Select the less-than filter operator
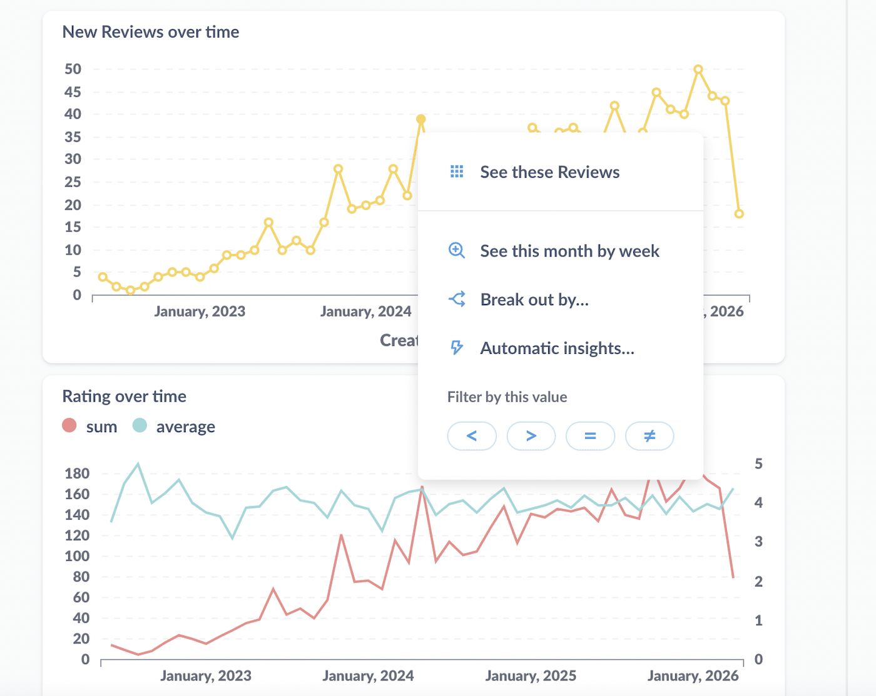The width and height of the screenshot is (876, 696). (472, 436)
